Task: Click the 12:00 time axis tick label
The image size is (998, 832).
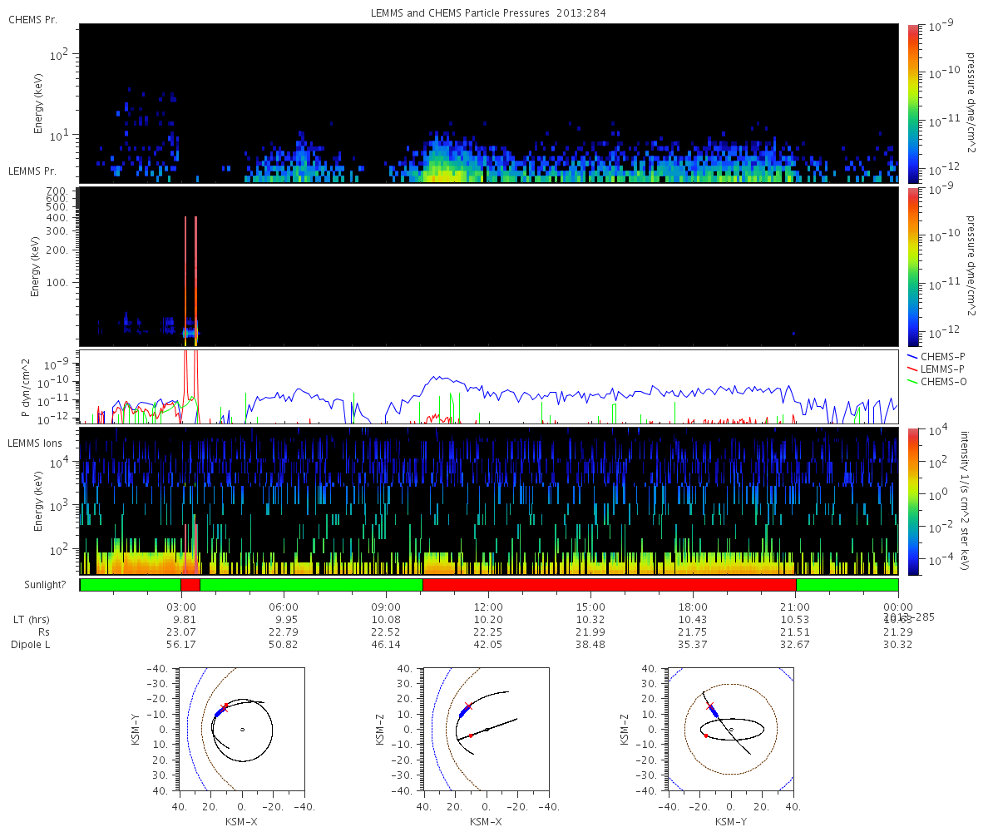Action: 488,607
